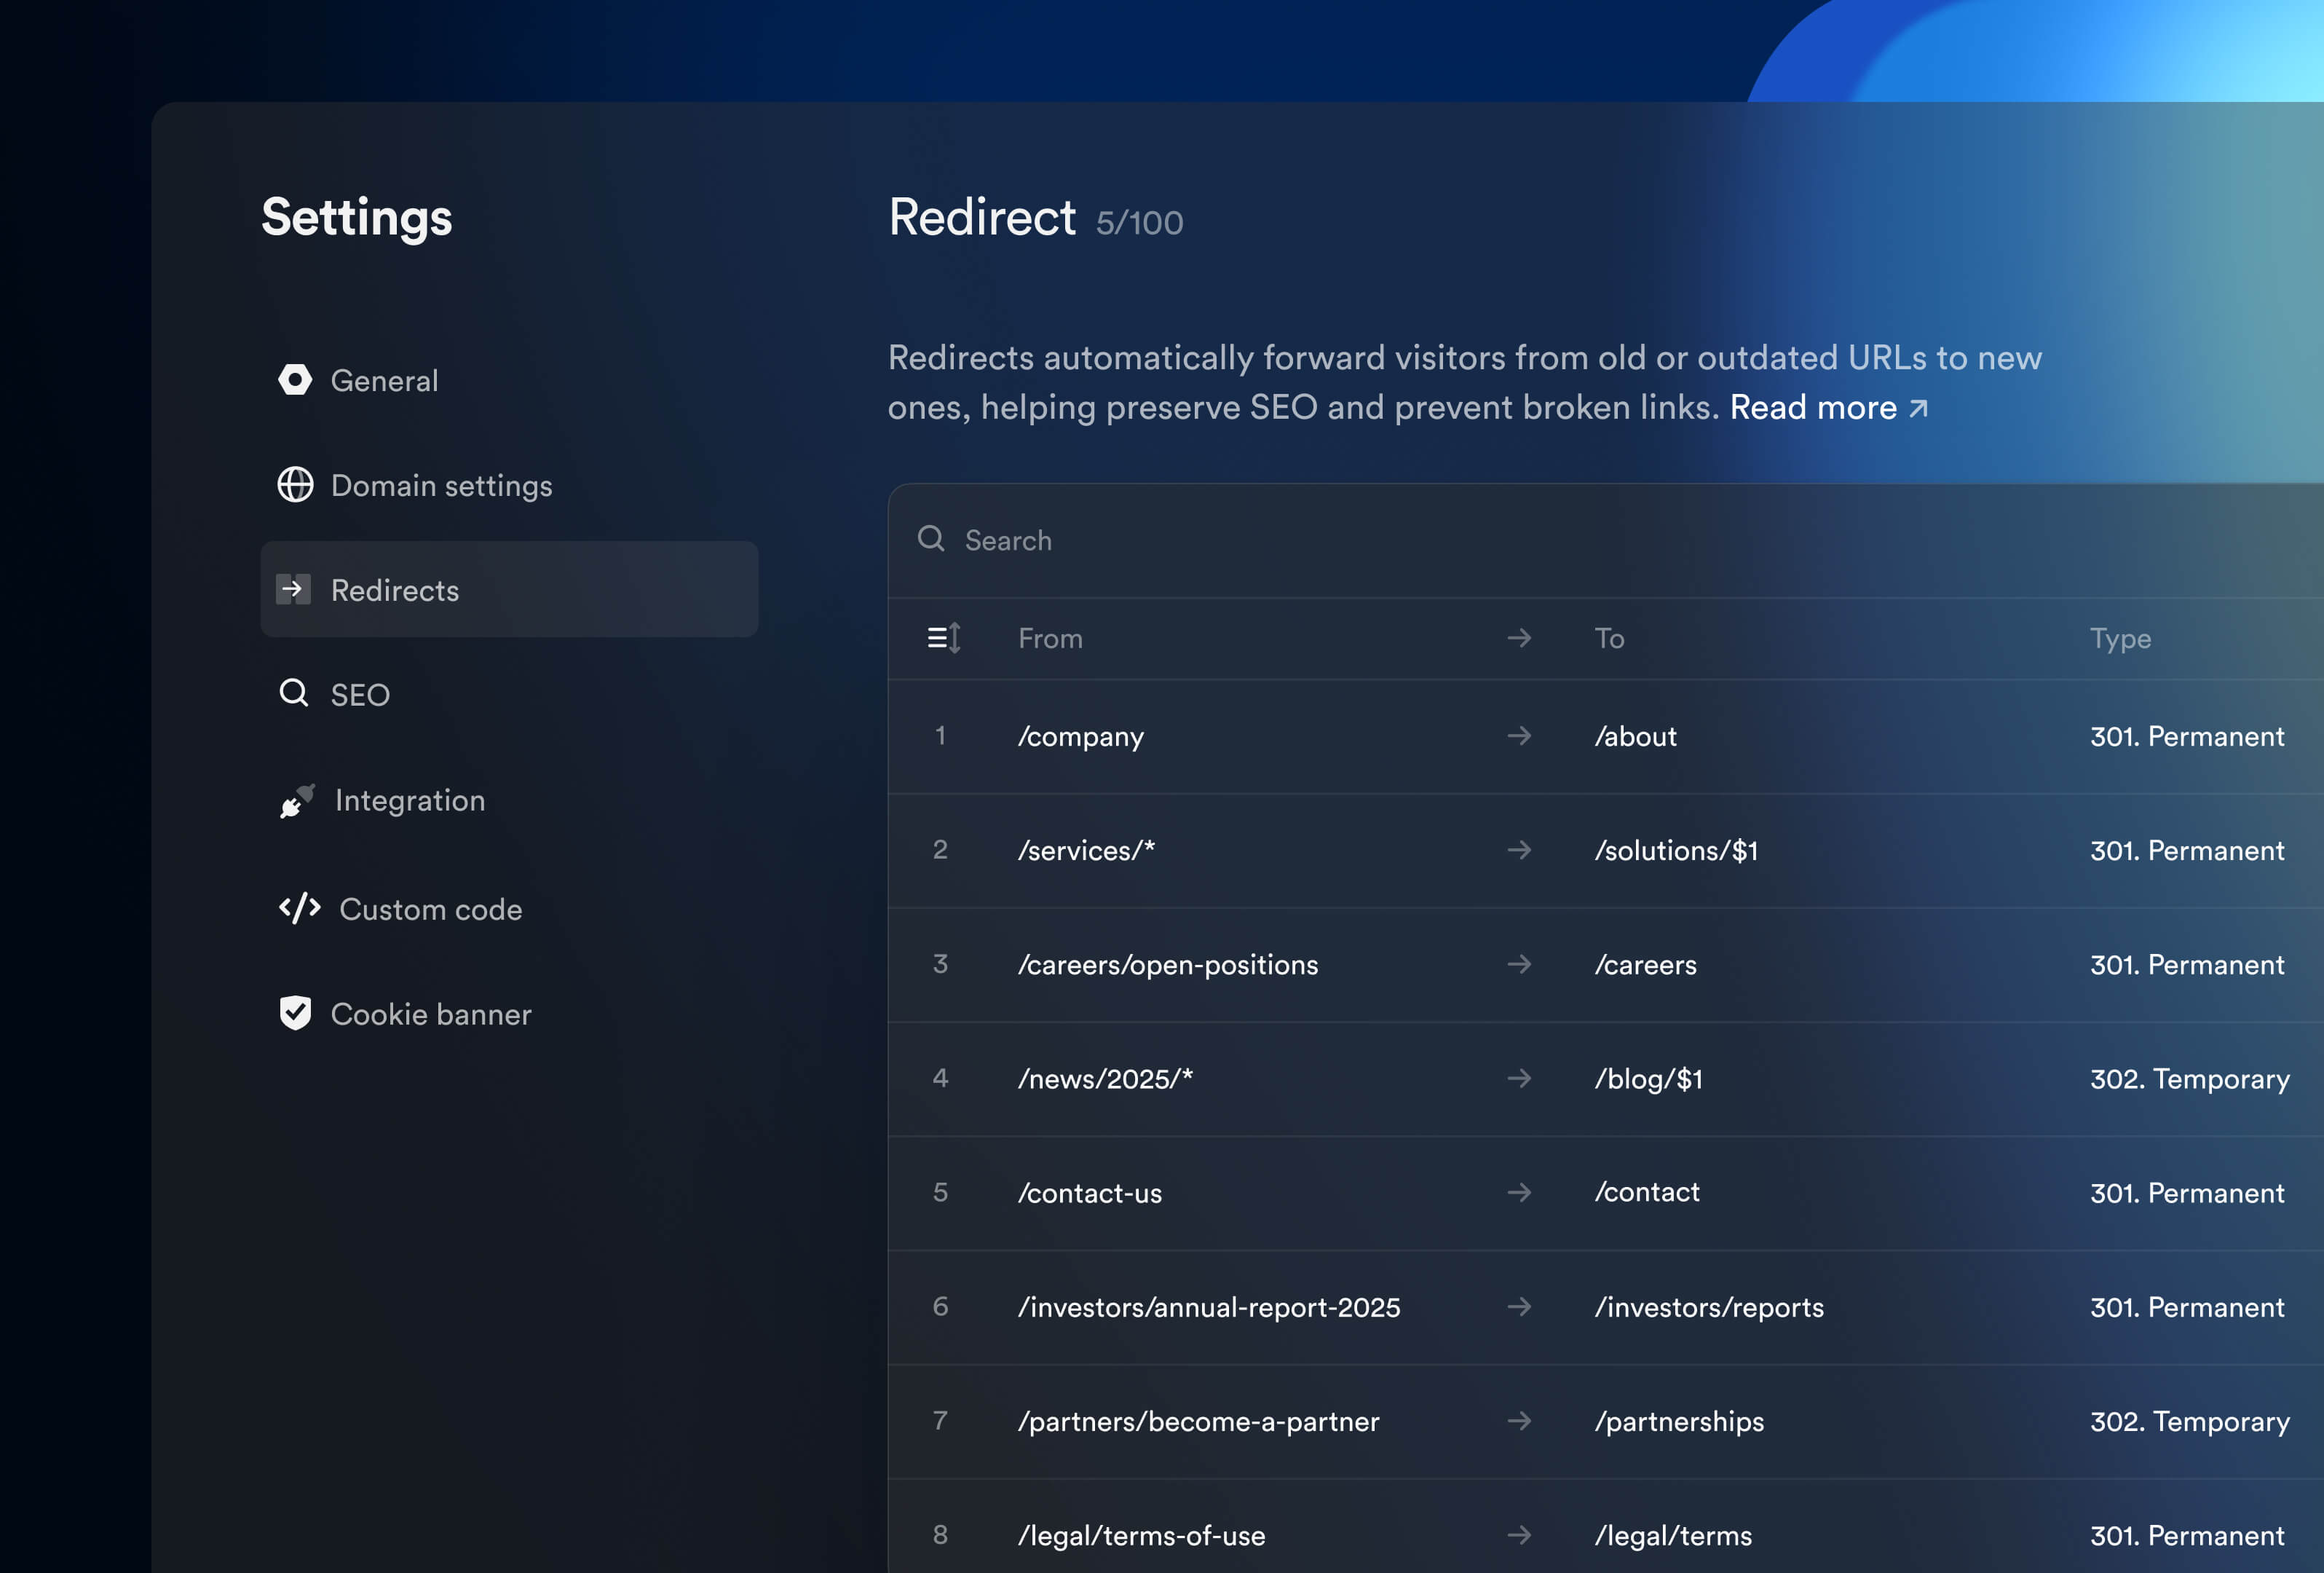The width and height of the screenshot is (2324, 1573).
Task: Click the arrow in the /news/2025/* row
Action: pos(1519,1078)
